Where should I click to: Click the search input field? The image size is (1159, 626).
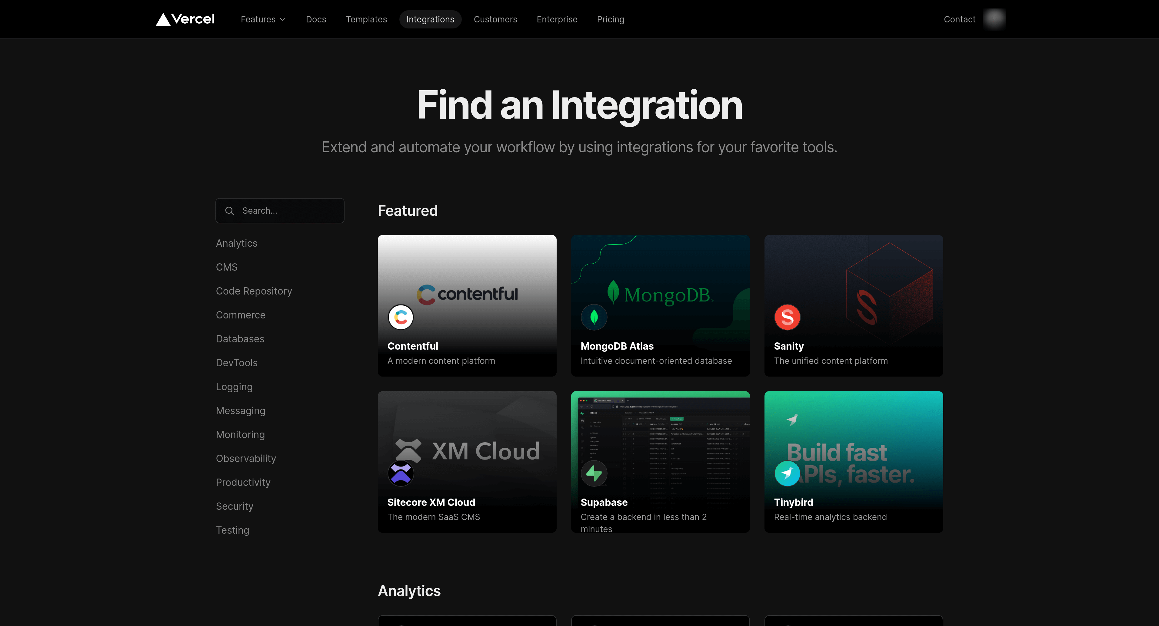(x=279, y=210)
